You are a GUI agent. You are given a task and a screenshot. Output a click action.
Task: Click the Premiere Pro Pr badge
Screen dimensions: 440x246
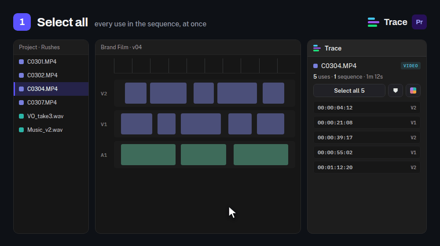pos(419,22)
